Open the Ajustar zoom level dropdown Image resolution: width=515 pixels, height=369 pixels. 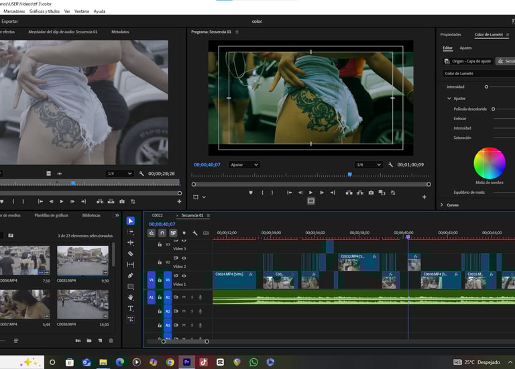(x=244, y=164)
